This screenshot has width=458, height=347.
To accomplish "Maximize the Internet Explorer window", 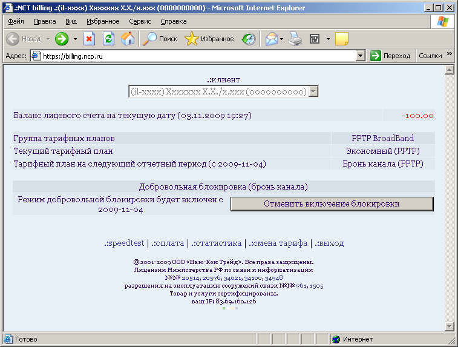I will [x=439, y=8].
